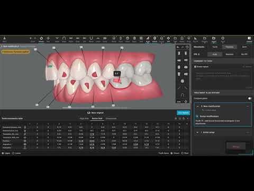
Task: Toggle the Grid icon in toolbar
Action: (x=141, y=39)
